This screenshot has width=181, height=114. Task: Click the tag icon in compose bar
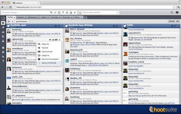(51, 12)
